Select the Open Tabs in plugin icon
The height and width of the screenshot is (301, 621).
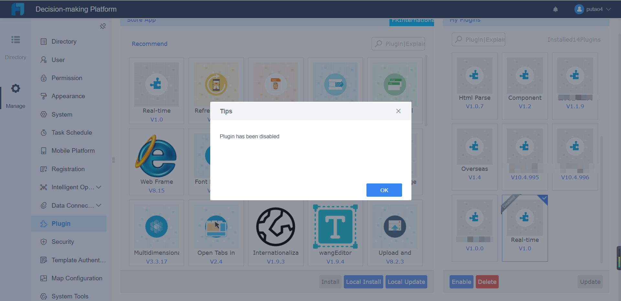(216, 226)
